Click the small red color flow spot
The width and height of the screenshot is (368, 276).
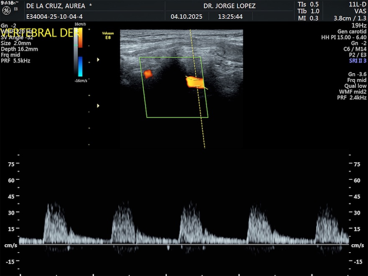[148, 74]
